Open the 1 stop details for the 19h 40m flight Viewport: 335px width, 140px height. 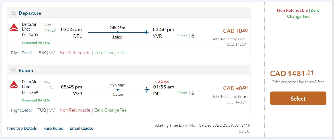[118, 94]
